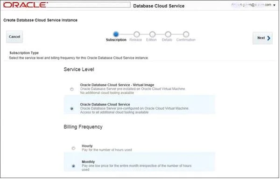Open the user account dropdown arrow

coord(274,5)
